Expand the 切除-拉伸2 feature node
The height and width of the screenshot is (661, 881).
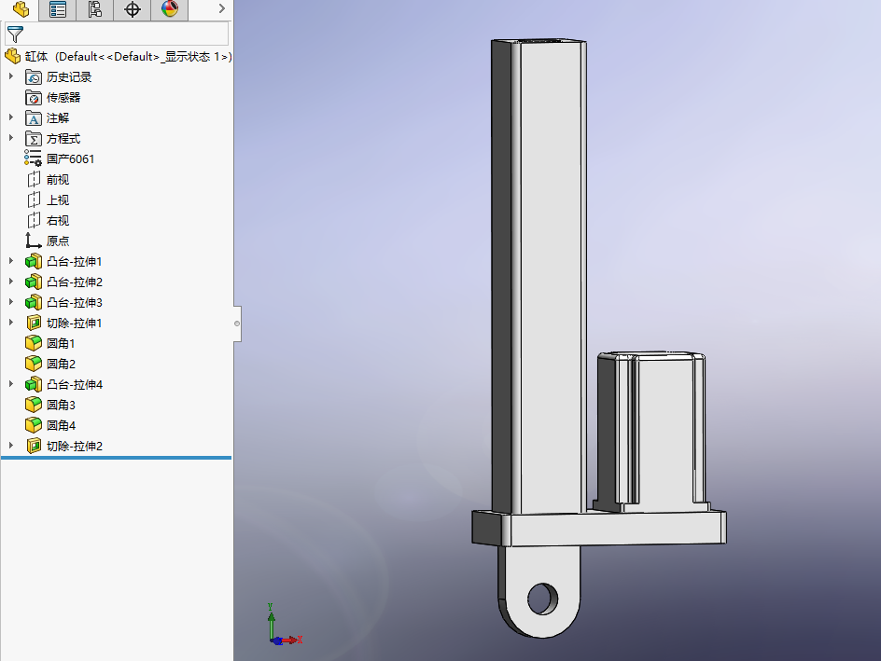(11, 446)
